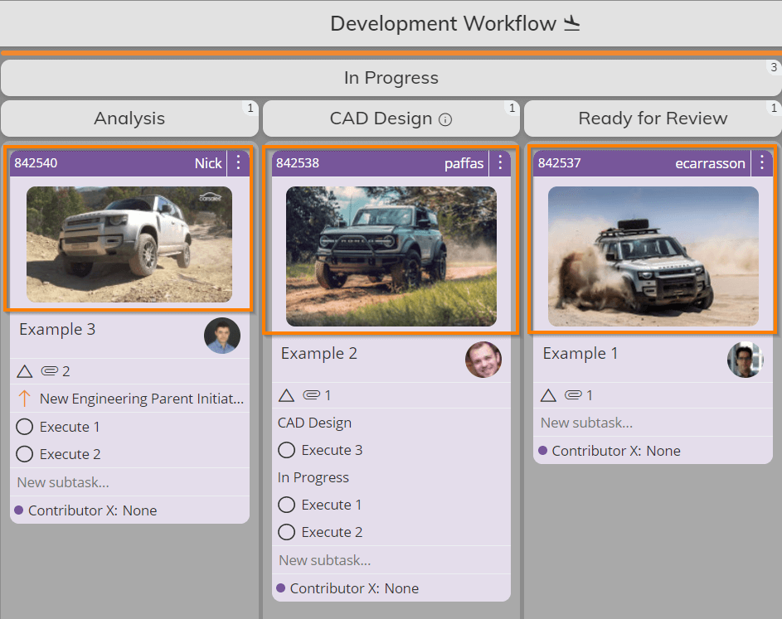This screenshot has height=619, width=782.
Task: Click the triangle icon on Example 2 card
Action: [286, 395]
